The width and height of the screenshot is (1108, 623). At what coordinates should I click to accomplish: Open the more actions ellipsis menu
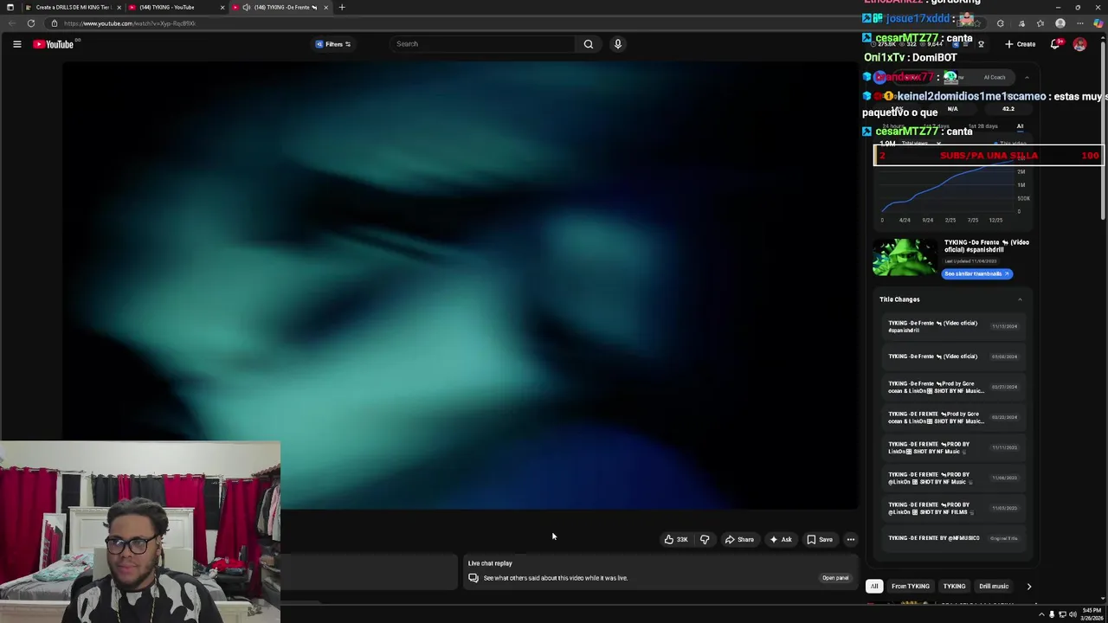851,540
